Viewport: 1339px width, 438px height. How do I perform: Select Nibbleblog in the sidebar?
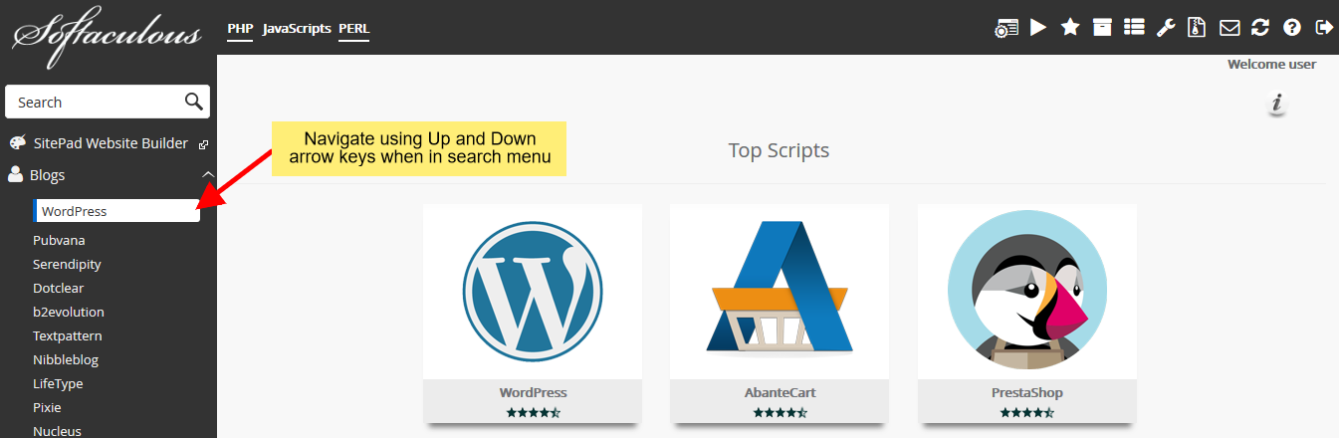pyautogui.click(x=66, y=359)
